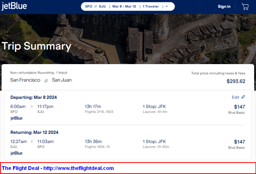Click Blue Basic label under departing fare
This screenshot has height=174, width=256.
point(237,113)
